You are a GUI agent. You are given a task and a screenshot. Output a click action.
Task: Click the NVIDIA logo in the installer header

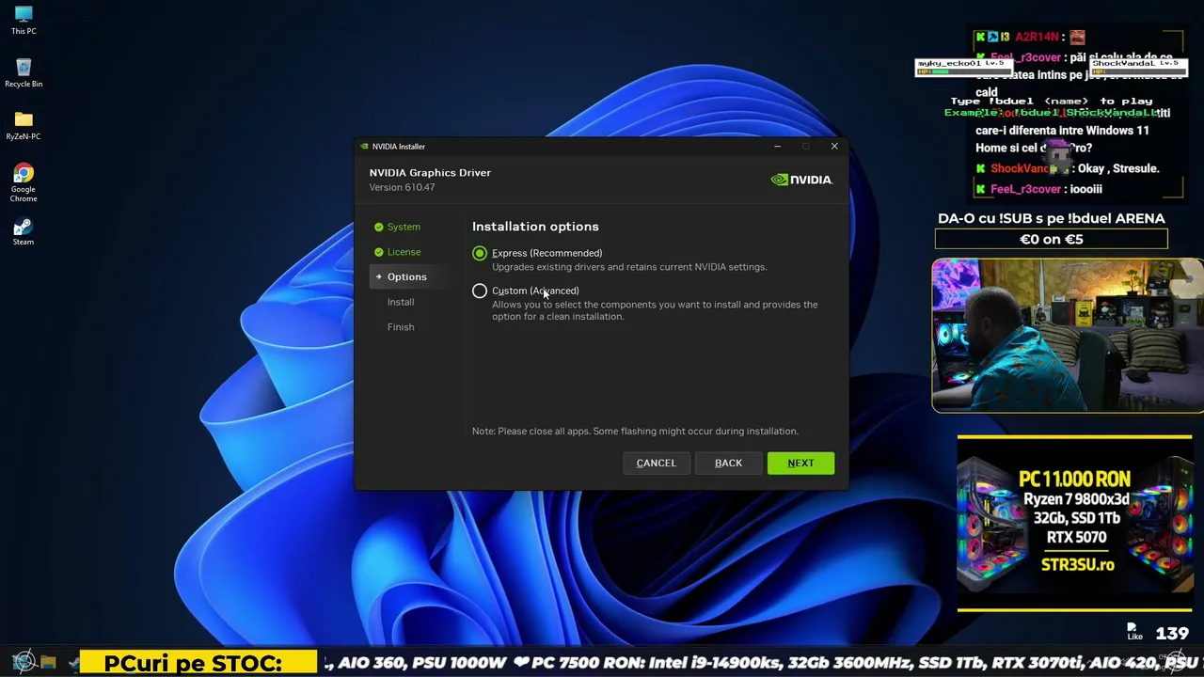tap(801, 180)
